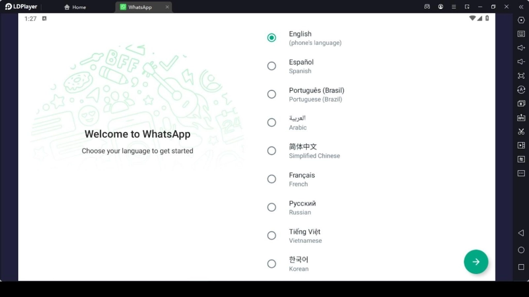Increase volume with speaker plus icon
This screenshot has width=529, height=297.
pyautogui.click(x=521, y=48)
